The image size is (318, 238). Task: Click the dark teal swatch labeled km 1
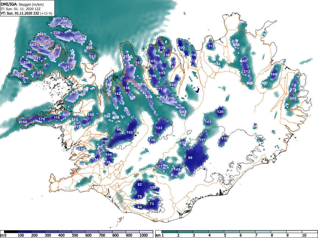pos(169,232)
